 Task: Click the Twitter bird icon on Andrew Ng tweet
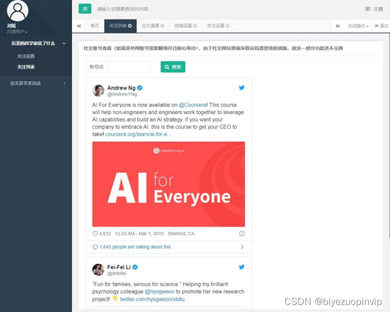click(x=242, y=88)
